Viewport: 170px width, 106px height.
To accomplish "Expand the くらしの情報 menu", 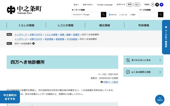I will coord(26,25).
